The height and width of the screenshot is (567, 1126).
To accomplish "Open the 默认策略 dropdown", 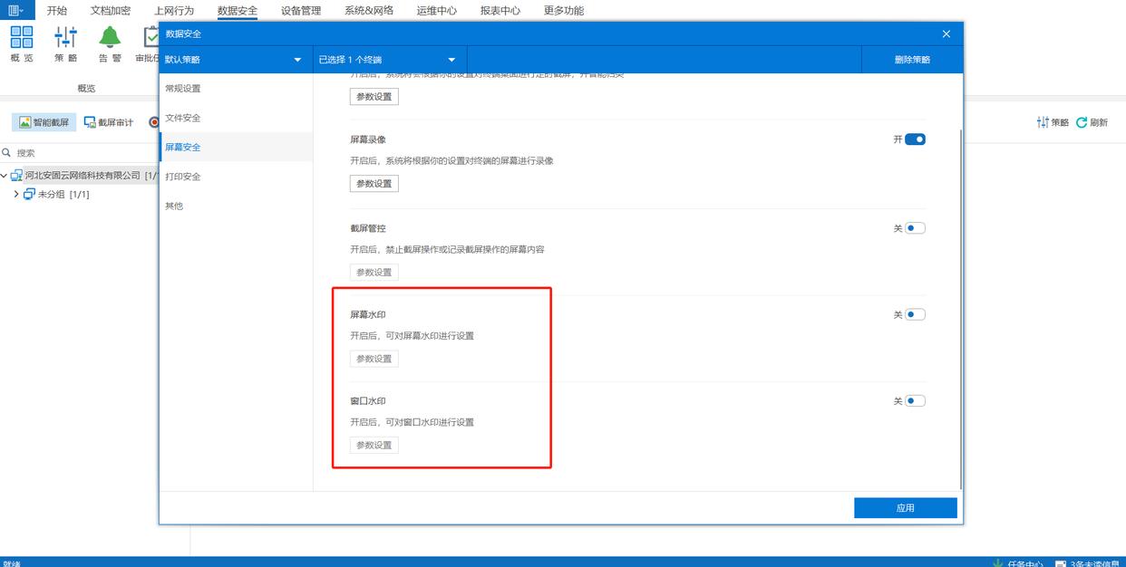I will coord(235,60).
